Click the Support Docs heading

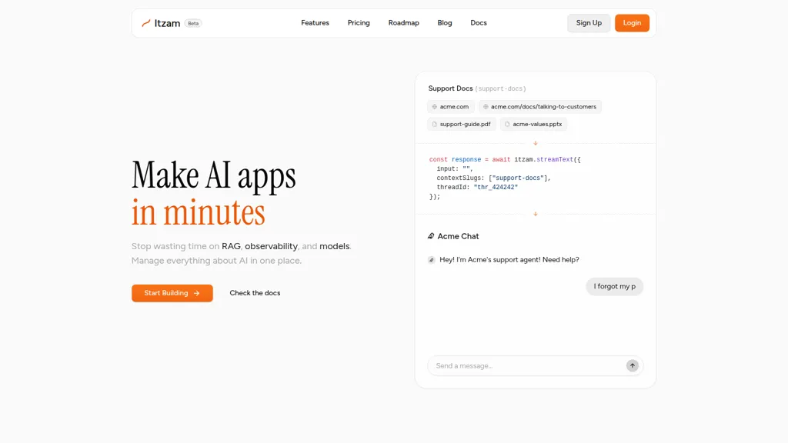[450, 88]
